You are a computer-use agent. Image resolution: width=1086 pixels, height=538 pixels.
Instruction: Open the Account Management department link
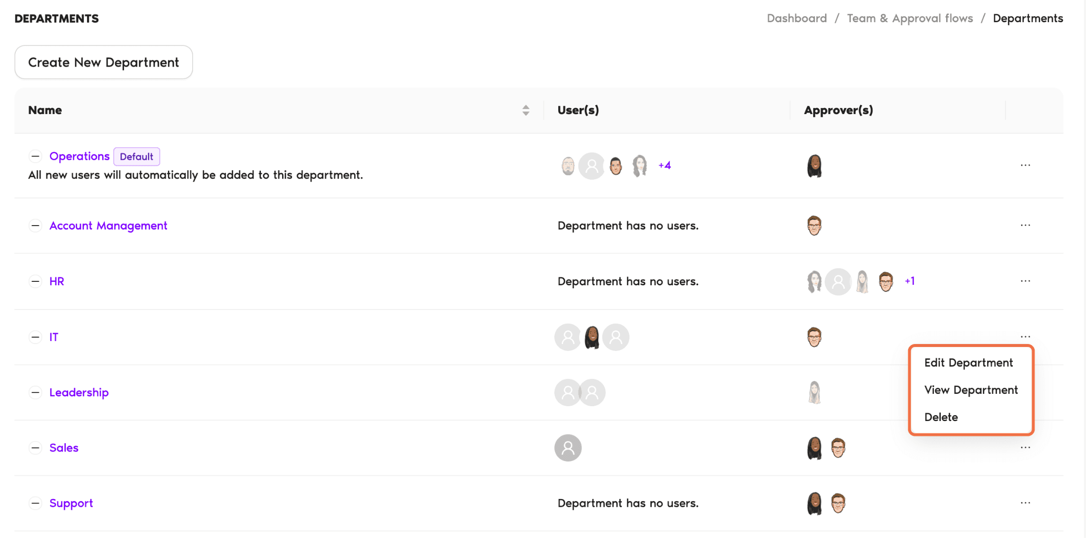(108, 226)
